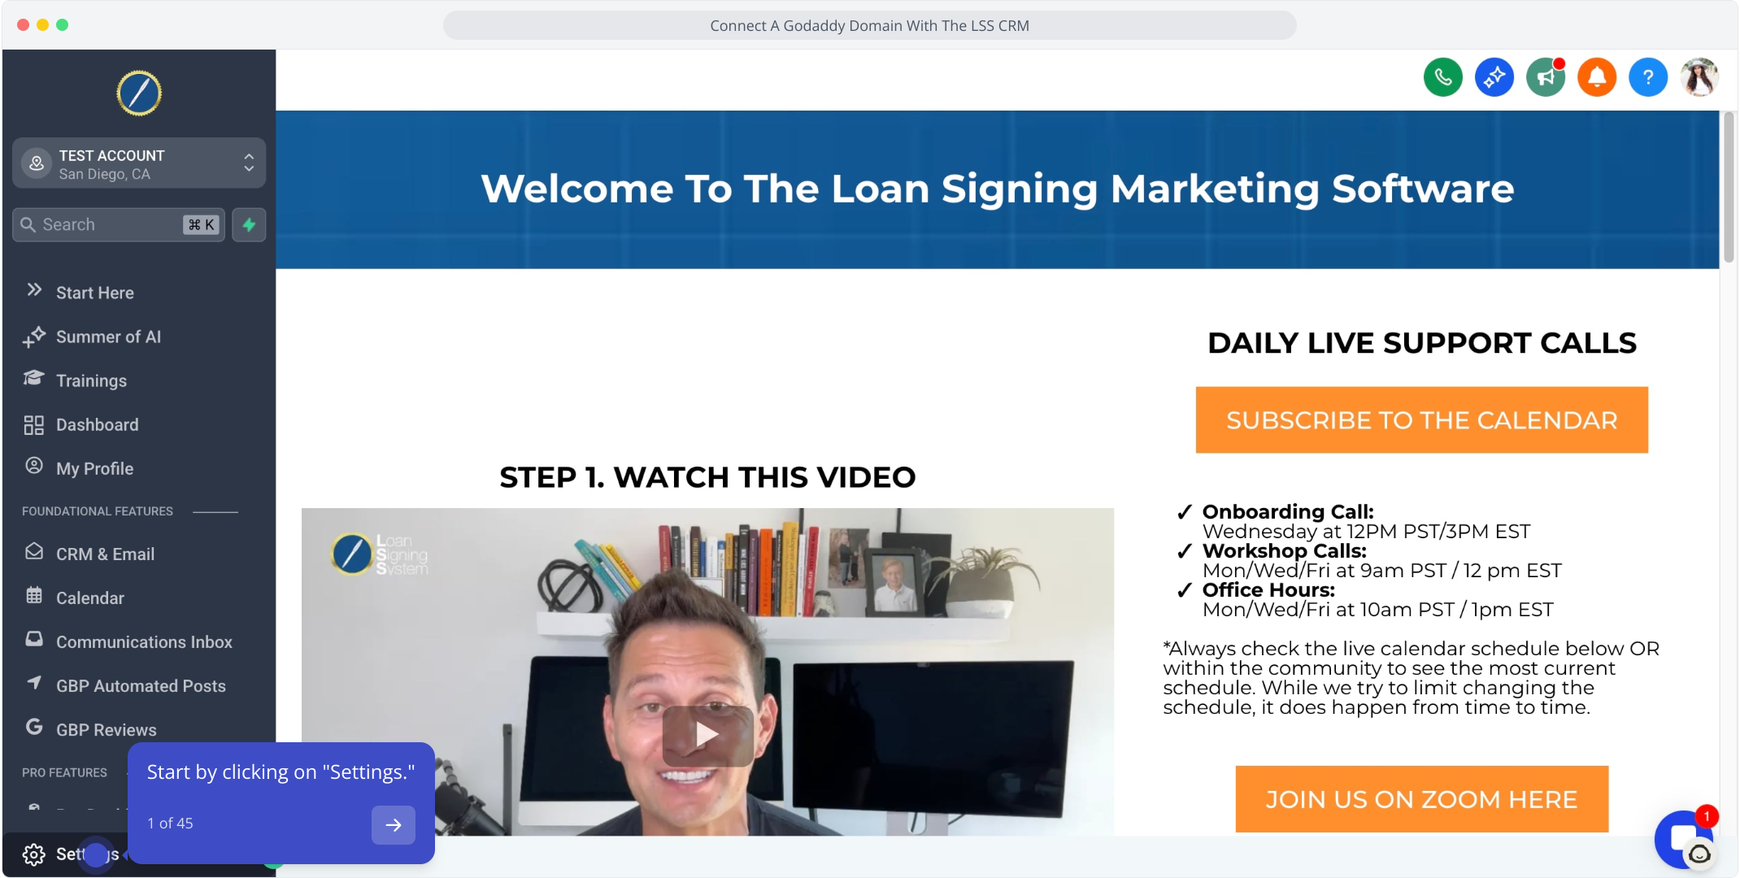Viewport: 1740px width, 878px height.
Task: Click the blue help question mark icon
Action: click(x=1648, y=77)
